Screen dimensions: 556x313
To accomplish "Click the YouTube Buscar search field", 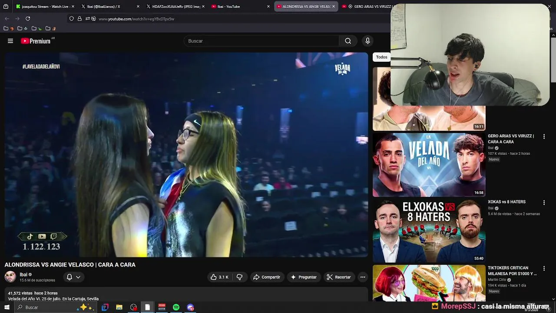I will (261, 41).
